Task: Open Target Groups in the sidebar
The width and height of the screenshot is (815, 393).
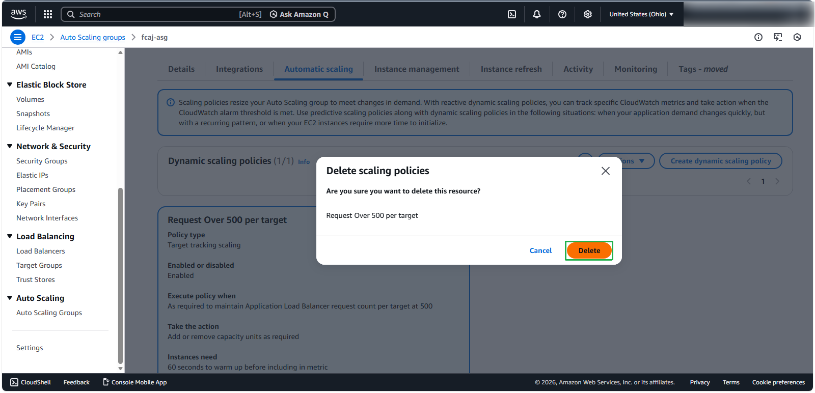Action: click(x=39, y=265)
